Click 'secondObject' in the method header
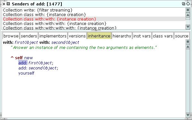The height and width of the screenshot is (120, 192). (x=65, y=43)
